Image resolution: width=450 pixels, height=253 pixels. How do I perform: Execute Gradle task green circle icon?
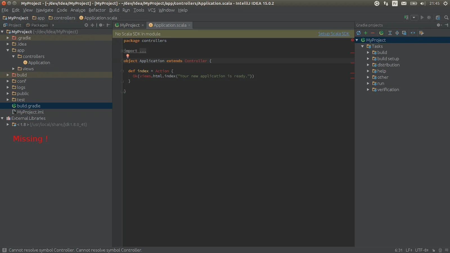(381, 33)
